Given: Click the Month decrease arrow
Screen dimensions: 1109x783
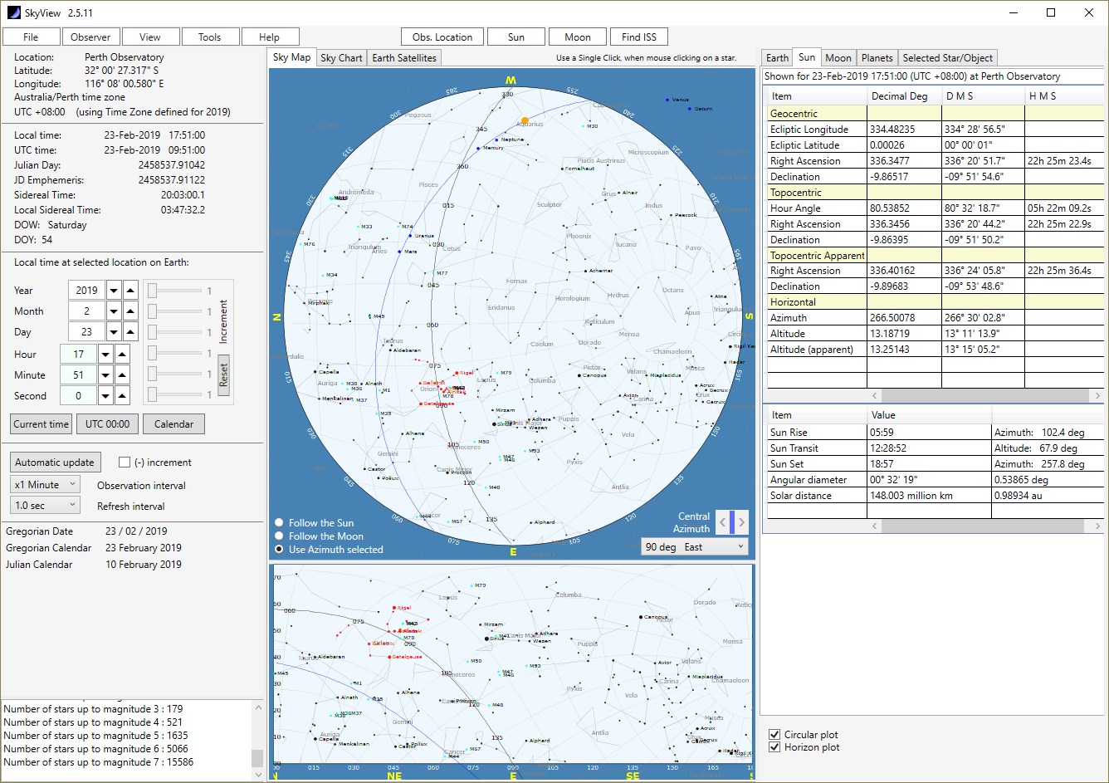Looking at the screenshot, I should pyautogui.click(x=114, y=311).
